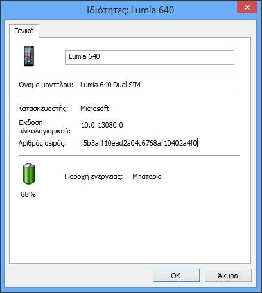The width and height of the screenshot is (262, 293).
Task: Click the Όνομα μοντέλου label
Action: (x=46, y=85)
